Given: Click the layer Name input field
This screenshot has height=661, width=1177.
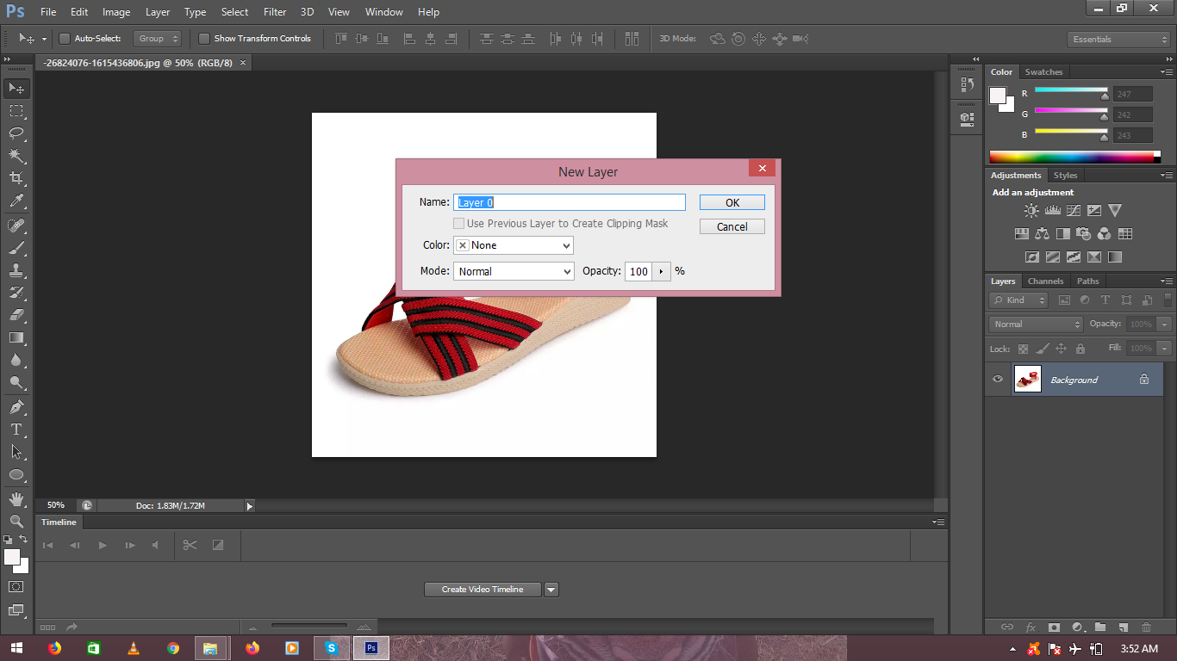Looking at the screenshot, I should pyautogui.click(x=570, y=202).
